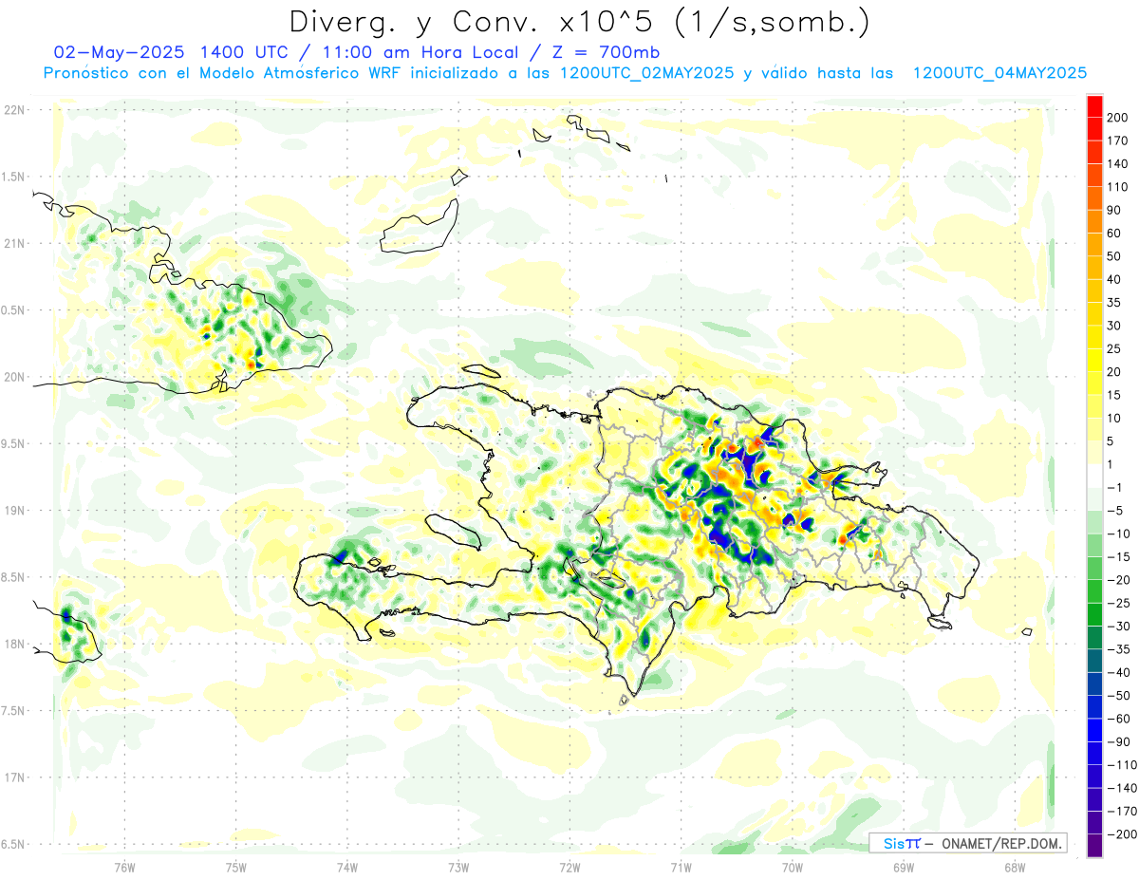
Task: Click latitude label "19N"
Action: click(x=14, y=511)
